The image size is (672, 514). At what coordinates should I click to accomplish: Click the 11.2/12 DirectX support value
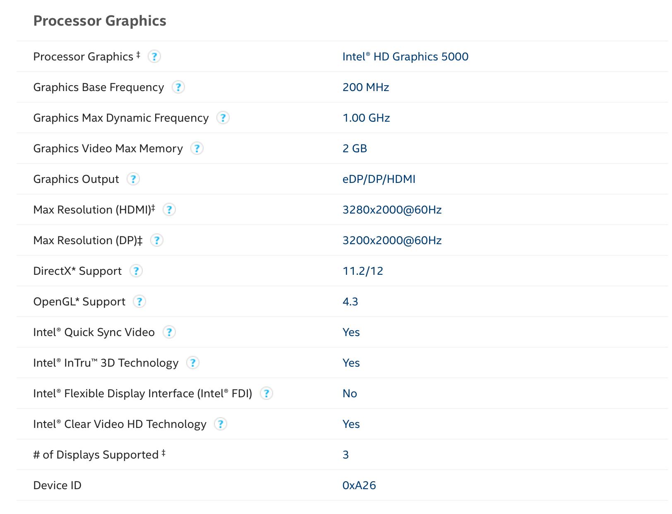coord(362,271)
